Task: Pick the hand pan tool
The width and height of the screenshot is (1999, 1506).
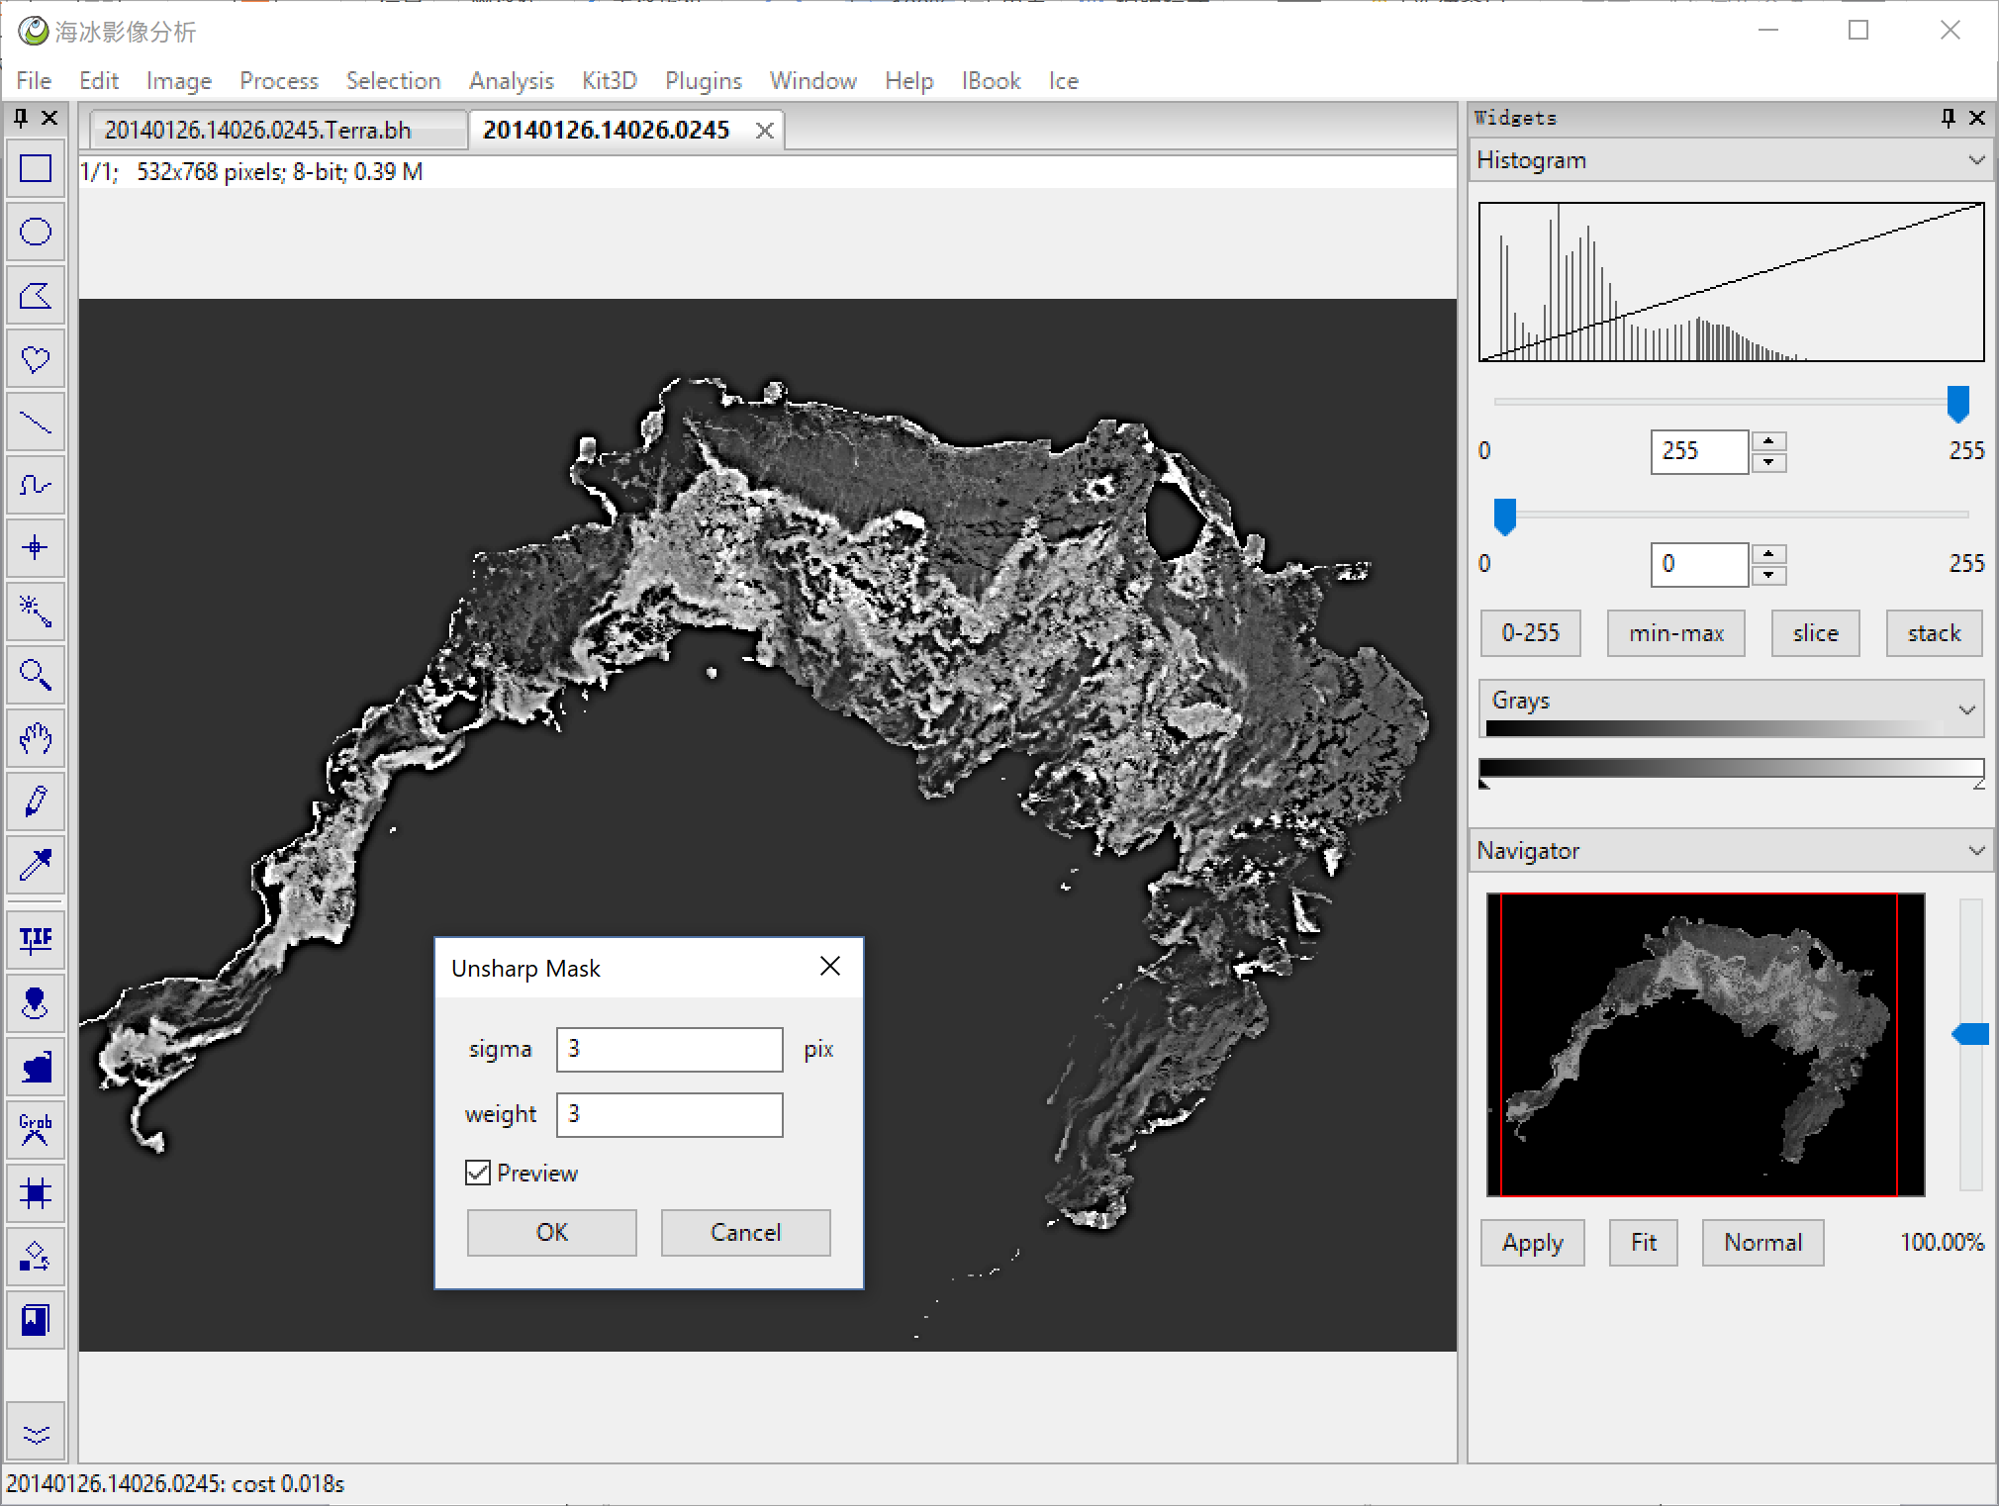Action: [36, 738]
